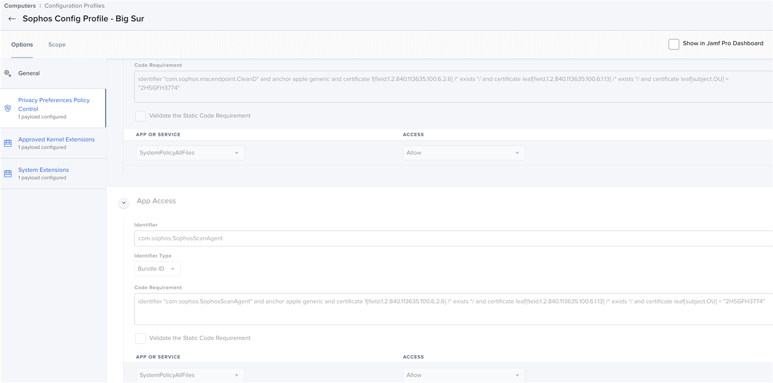The height and width of the screenshot is (383, 773).
Task: Click the App Access section heading
Action: tap(156, 201)
